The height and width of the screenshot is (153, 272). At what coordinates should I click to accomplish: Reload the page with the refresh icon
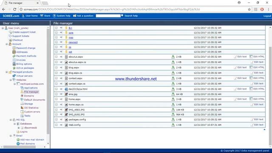[x=14, y=9]
